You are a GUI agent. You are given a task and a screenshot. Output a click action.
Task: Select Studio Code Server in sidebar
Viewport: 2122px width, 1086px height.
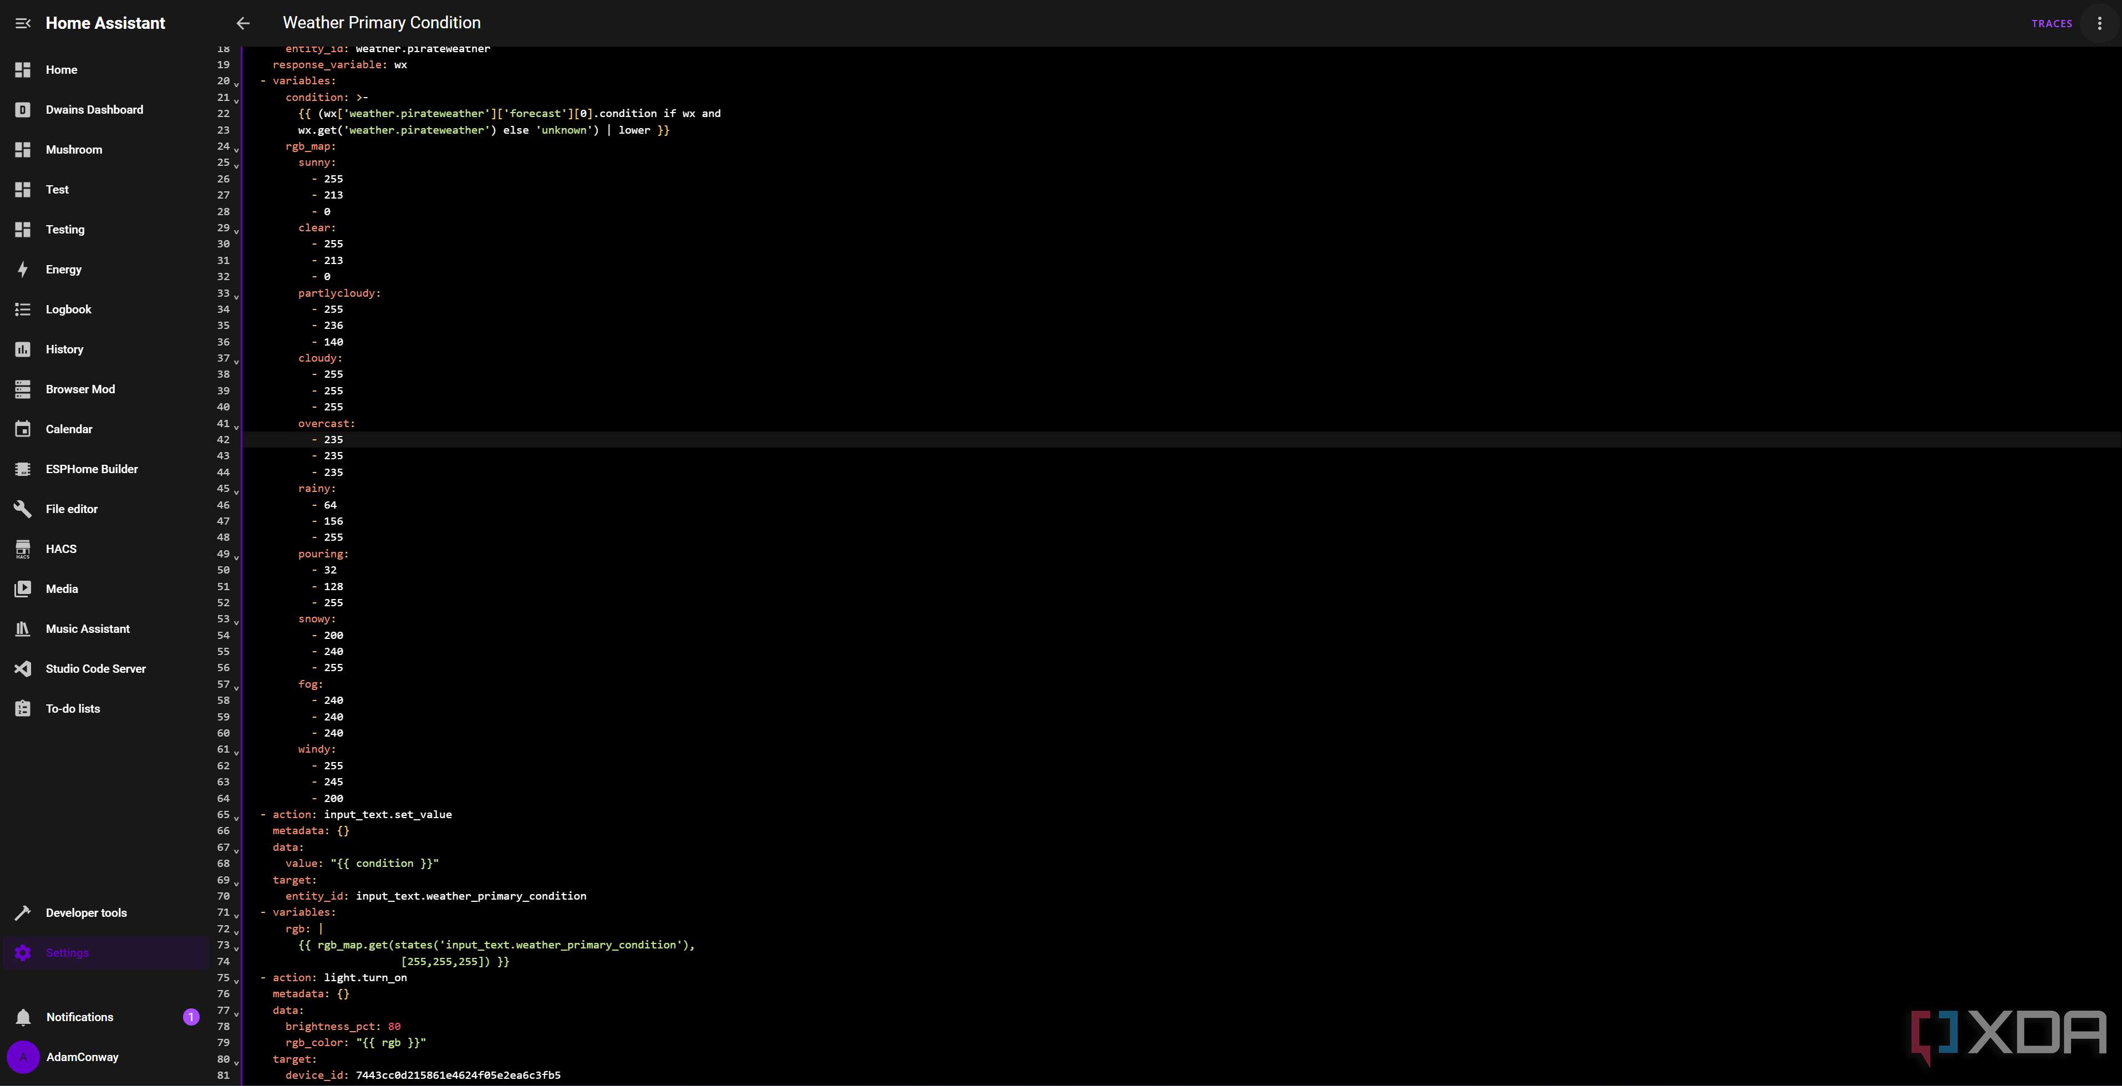[x=105, y=669]
